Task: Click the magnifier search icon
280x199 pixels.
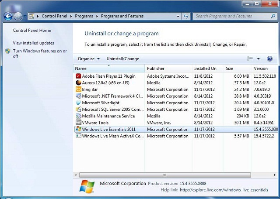Action: point(273,16)
